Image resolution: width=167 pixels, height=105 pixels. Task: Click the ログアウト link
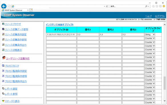point(160,16)
